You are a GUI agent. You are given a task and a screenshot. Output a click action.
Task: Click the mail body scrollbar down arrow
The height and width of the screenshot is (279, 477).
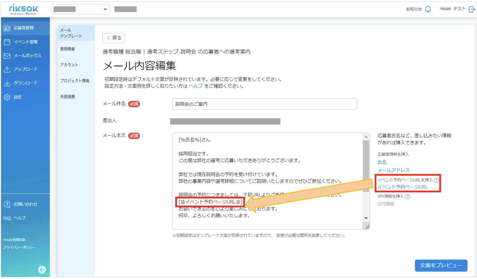coord(366,218)
